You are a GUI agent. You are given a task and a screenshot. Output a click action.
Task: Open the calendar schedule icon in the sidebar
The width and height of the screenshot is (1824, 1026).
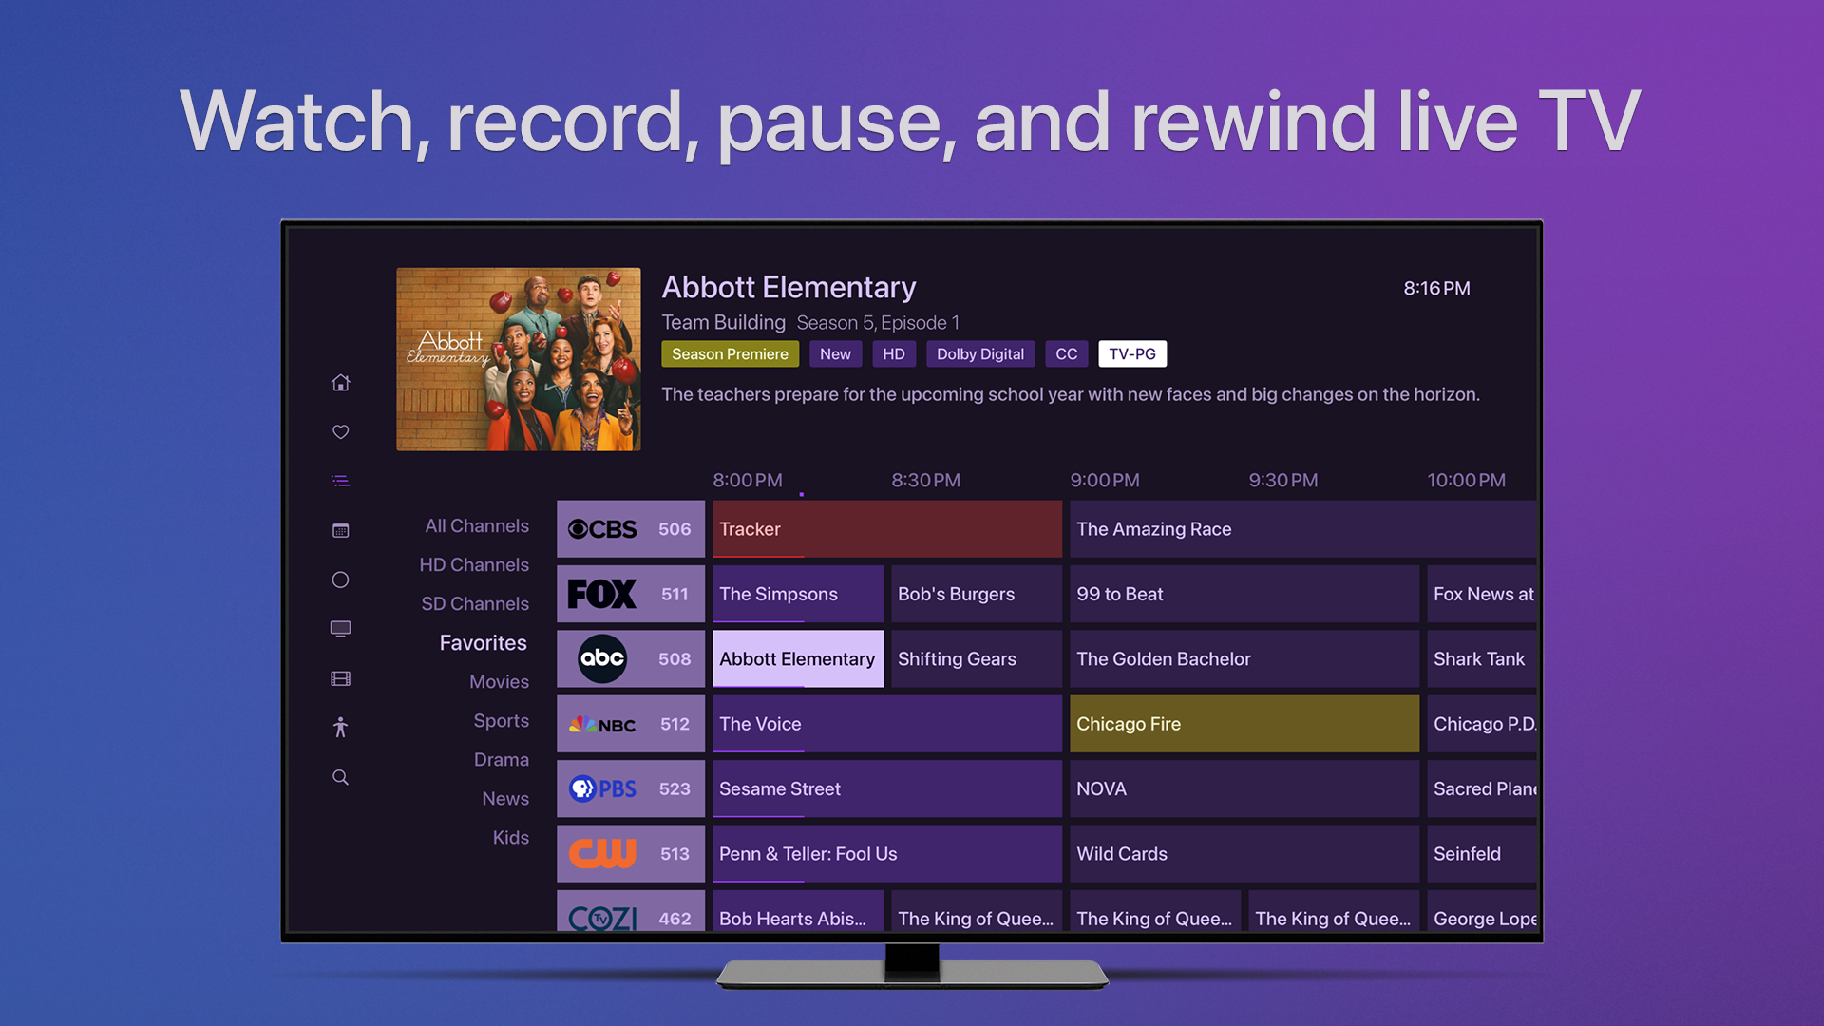pyautogui.click(x=340, y=531)
